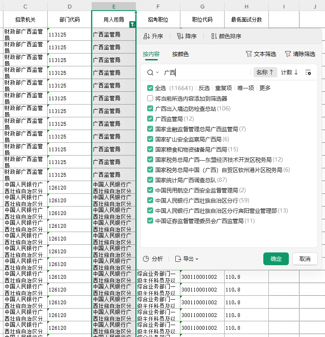
Task: Click the magnifier search icon
Action: 150,73
